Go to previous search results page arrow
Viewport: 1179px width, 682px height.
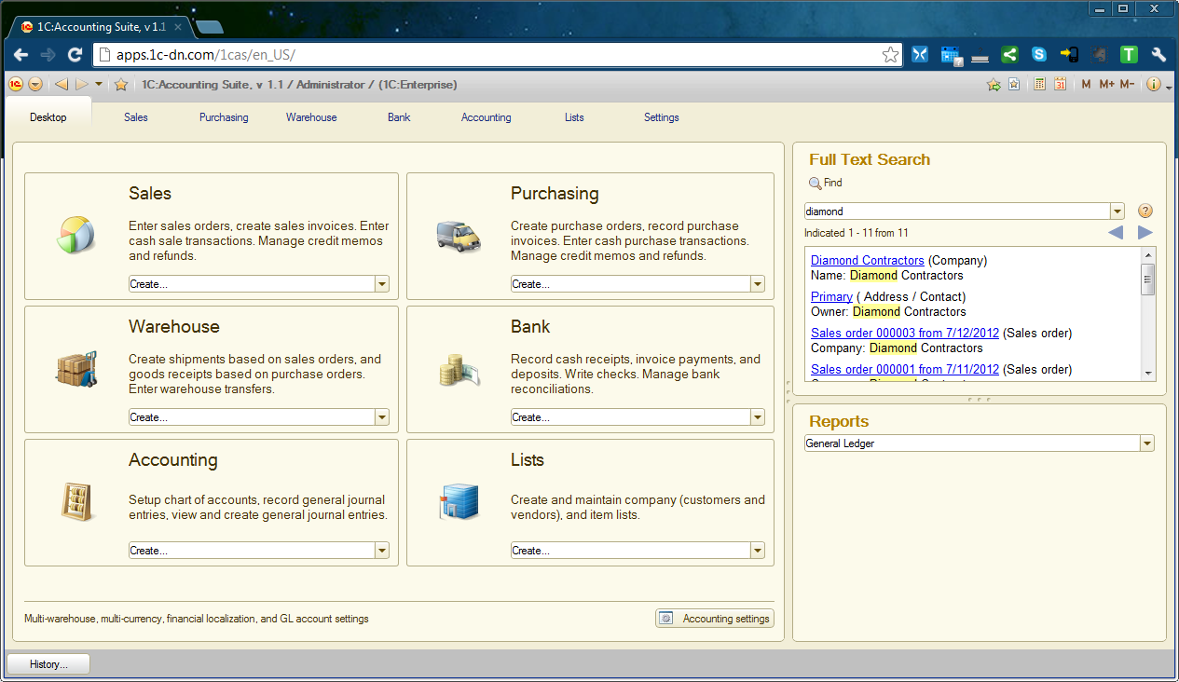coord(1116,233)
